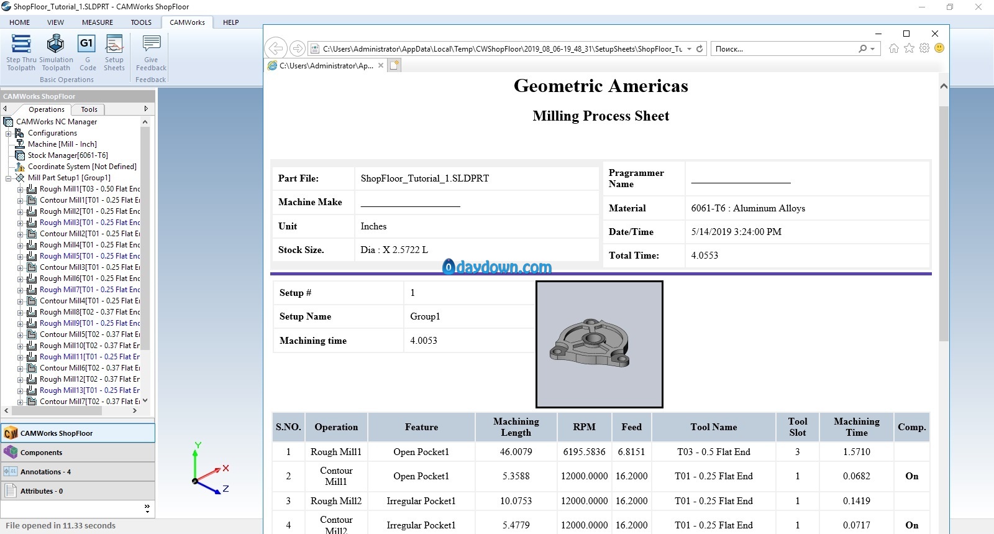Open the MEASURE ribbon tab

98,22
